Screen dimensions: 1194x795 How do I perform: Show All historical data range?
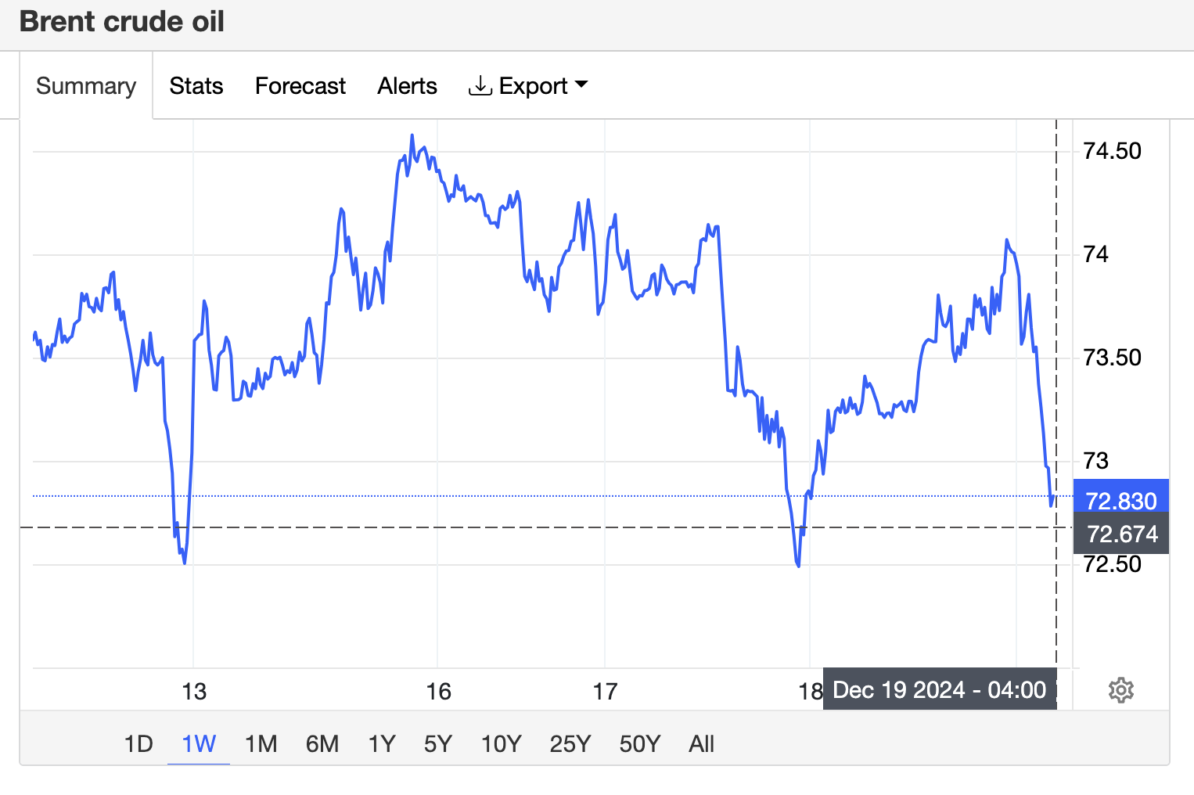click(701, 743)
